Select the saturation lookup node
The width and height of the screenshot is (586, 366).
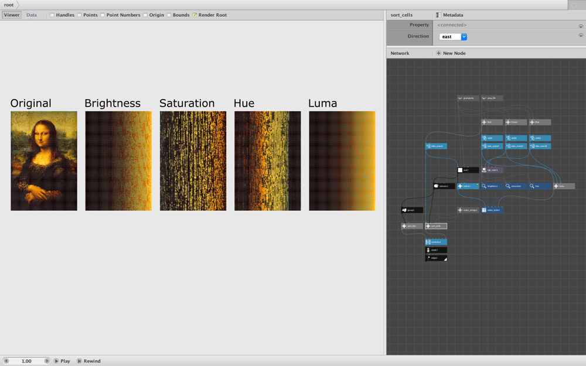click(x=516, y=186)
